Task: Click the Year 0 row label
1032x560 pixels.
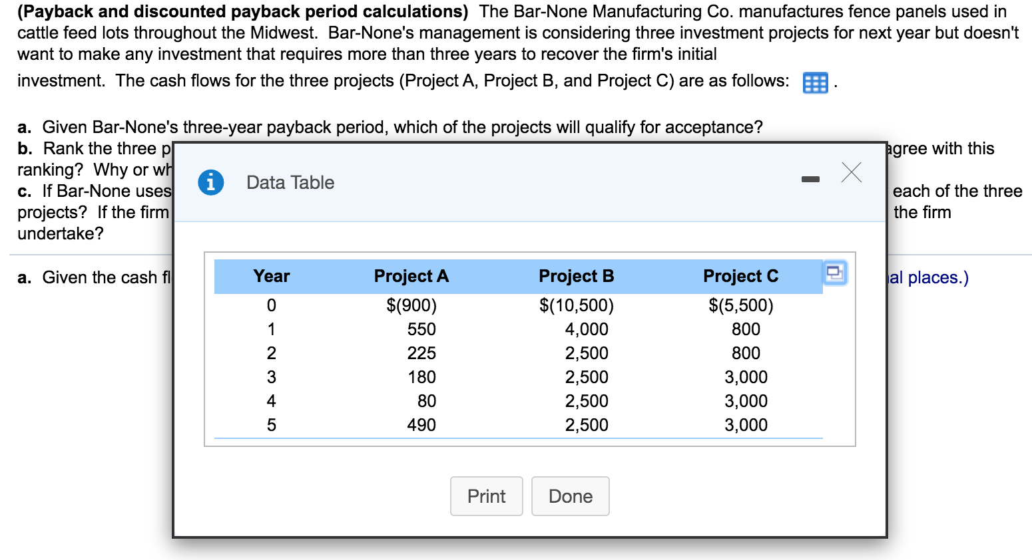Action: point(272,305)
